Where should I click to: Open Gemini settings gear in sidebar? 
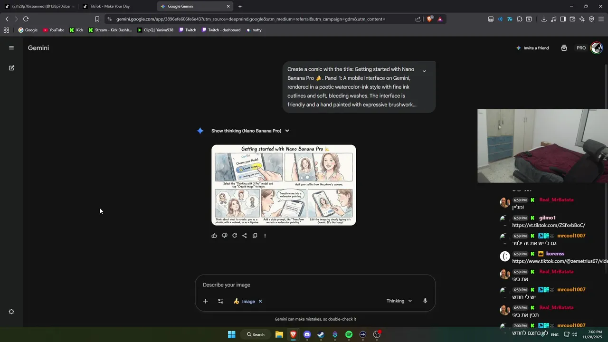coord(11,312)
